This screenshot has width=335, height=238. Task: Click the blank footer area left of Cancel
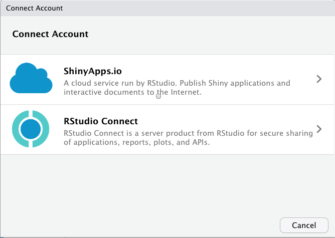pos(140,225)
